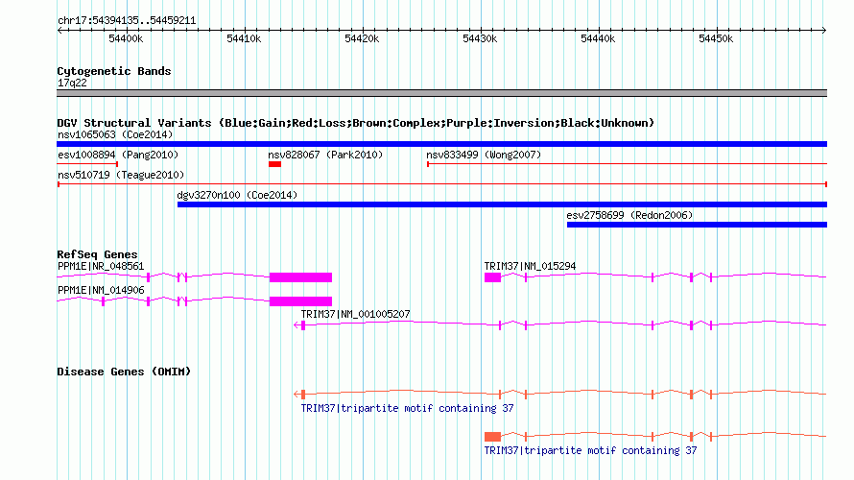The image size is (854, 480).
Task: Open TRIM37|NM_001005207 transcript label
Action: click(x=355, y=314)
